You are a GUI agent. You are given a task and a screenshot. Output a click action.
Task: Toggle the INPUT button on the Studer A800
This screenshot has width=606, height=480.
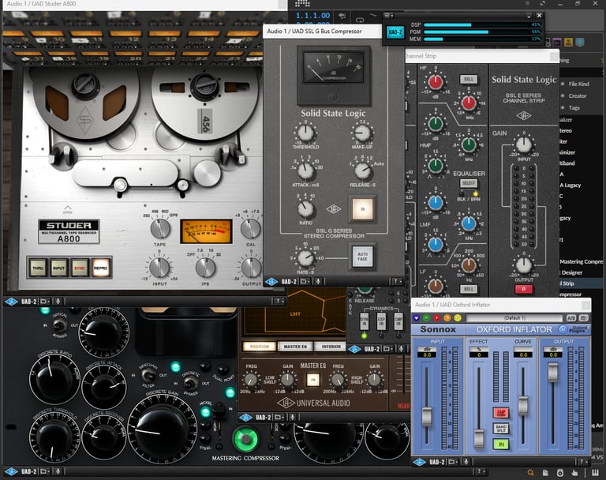(x=58, y=268)
